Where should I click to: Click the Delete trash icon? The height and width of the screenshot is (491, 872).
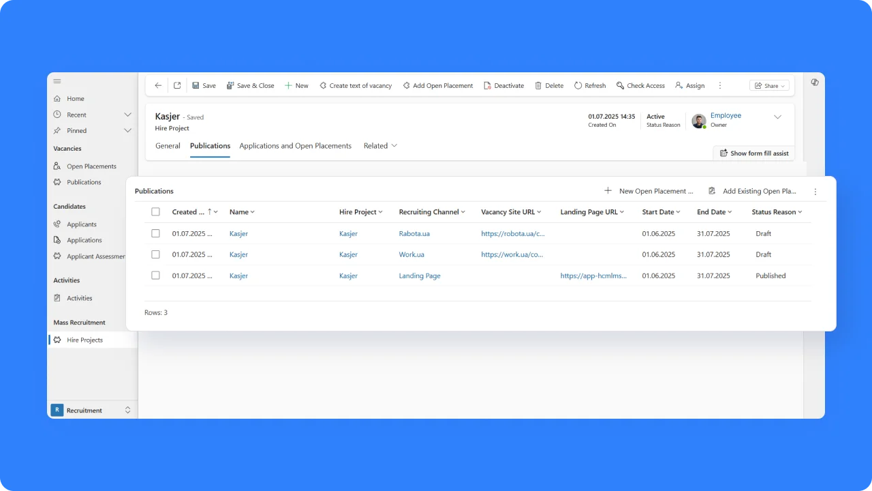point(538,86)
